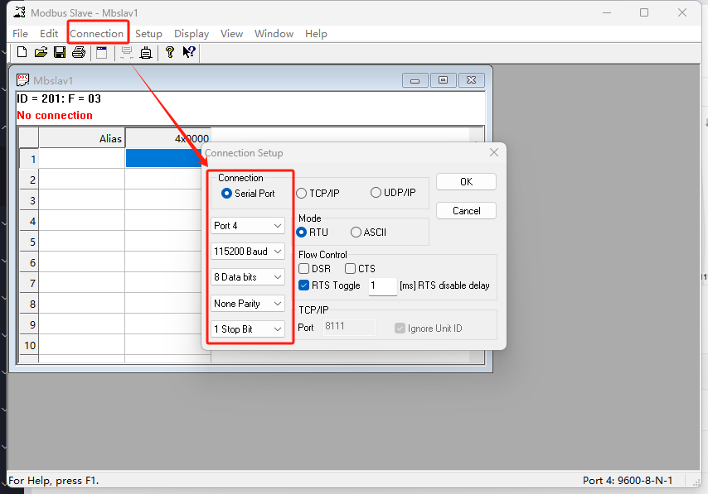708x494 pixels.
Task: Open the Port 4 dropdown
Action: pyautogui.click(x=248, y=226)
